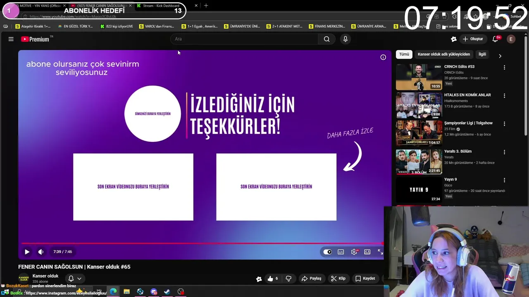Toggle subtitles in the video player

pyautogui.click(x=341, y=252)
